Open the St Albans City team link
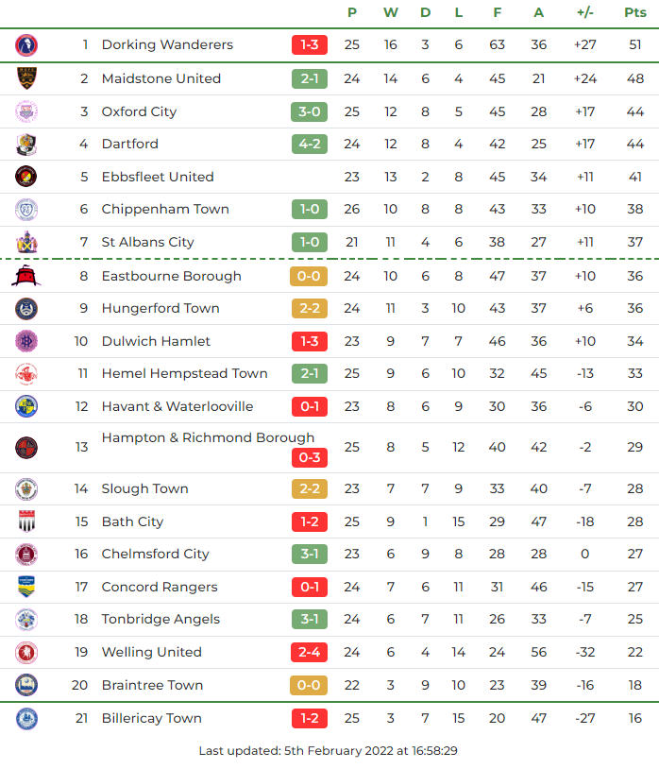 pyautogui.click(x=148, y=242)
